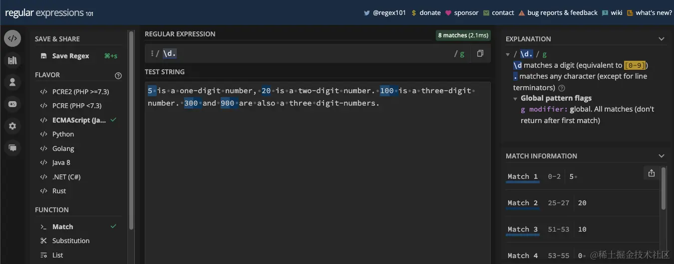Click the highlighted 300 in test string
The height and width of the screenshot is (264, 674).
pyautogui.click(x=191, y=104)
